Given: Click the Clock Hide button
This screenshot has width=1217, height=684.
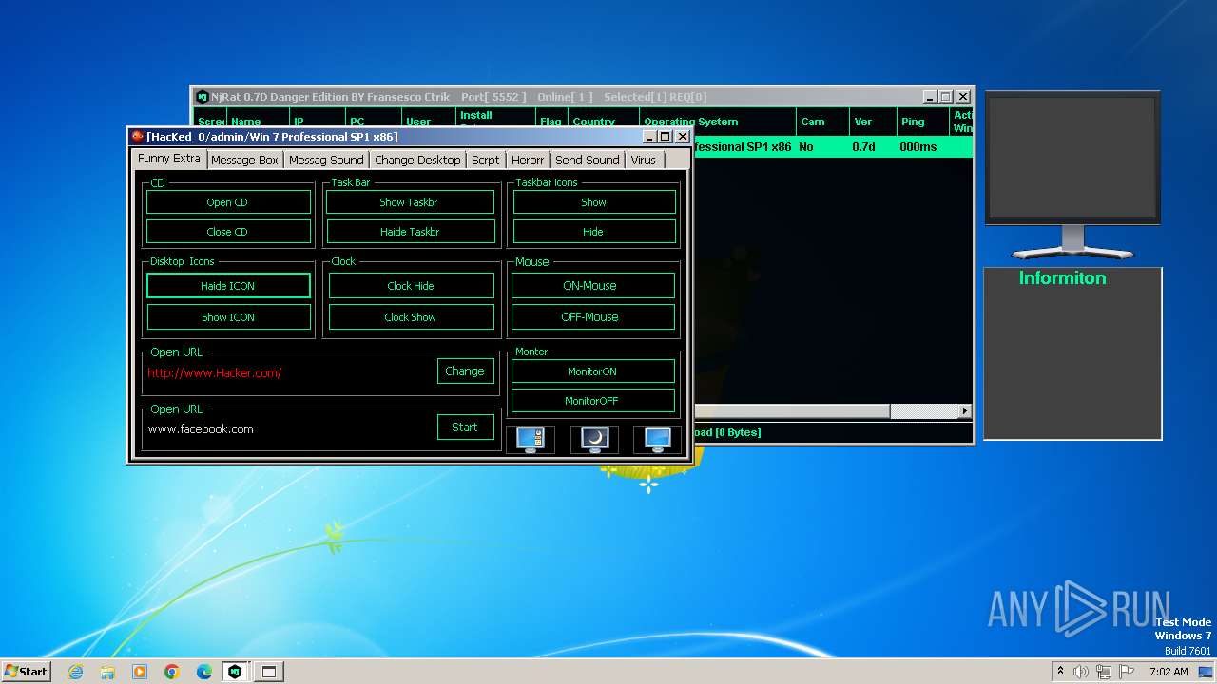Looking at the screenshot, I should [411, 286].
